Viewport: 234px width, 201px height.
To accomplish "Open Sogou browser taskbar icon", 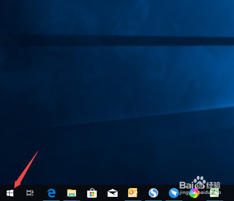I will coord(153,193).
